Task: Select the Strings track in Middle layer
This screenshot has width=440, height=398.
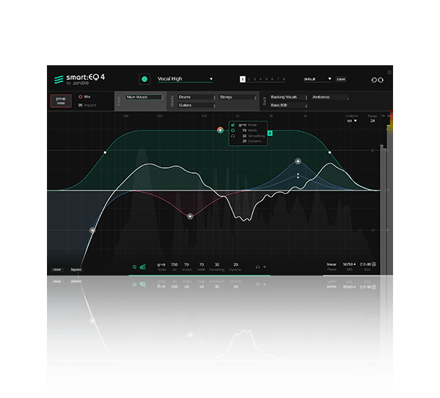Action: click(x=237, y=97)
